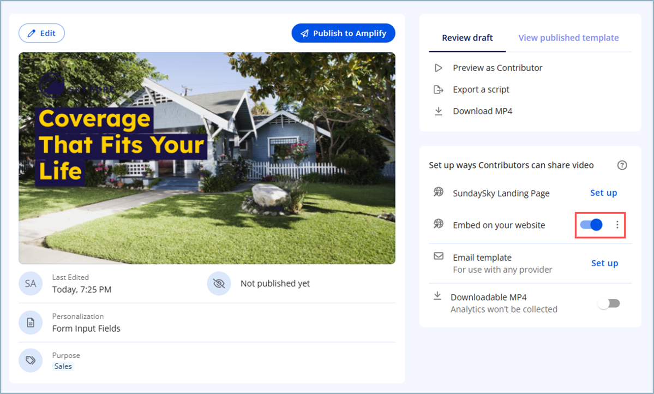
Task: Click the Preview as Contributor play icon
Action: 438,68
